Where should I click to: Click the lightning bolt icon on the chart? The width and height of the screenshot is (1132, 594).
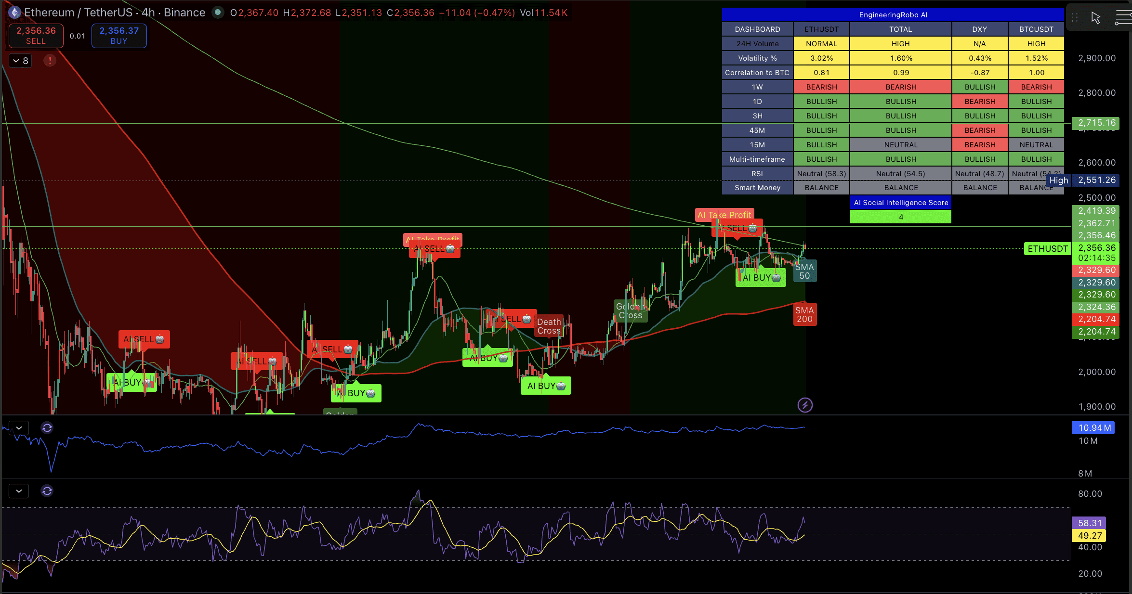pos(806,405)
